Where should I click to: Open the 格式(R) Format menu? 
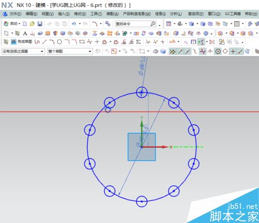[x=80, y=14]
